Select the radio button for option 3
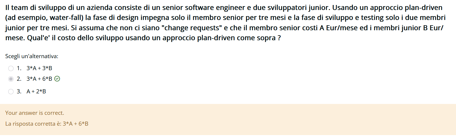 11,92
